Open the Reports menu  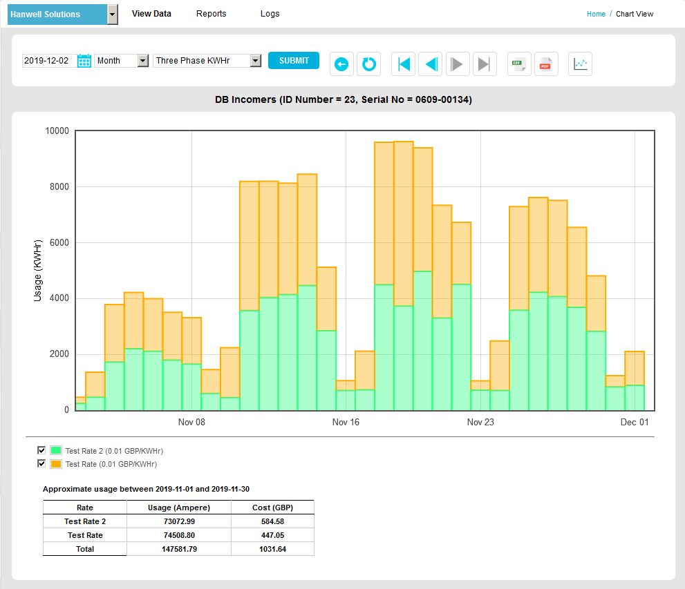pos(211,14)
